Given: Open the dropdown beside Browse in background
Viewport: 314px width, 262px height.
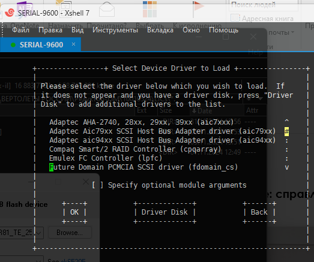Looking at the screenshot, I should pyautogui.click(x=38, y=233).
